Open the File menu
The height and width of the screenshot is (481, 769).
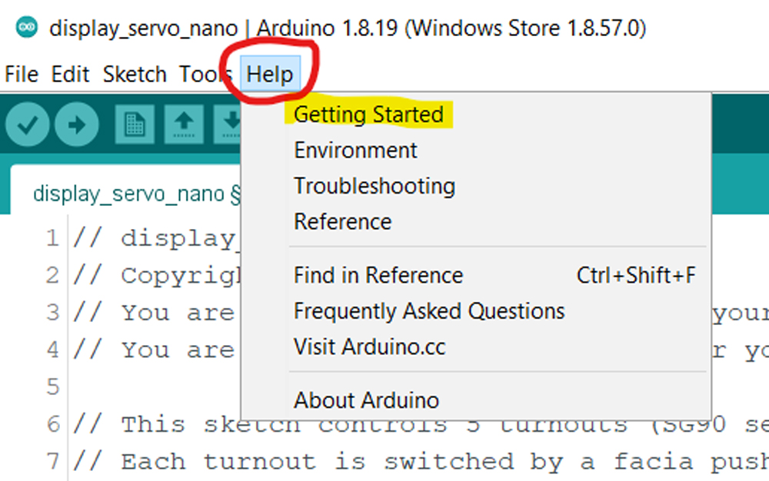(22, 75)
